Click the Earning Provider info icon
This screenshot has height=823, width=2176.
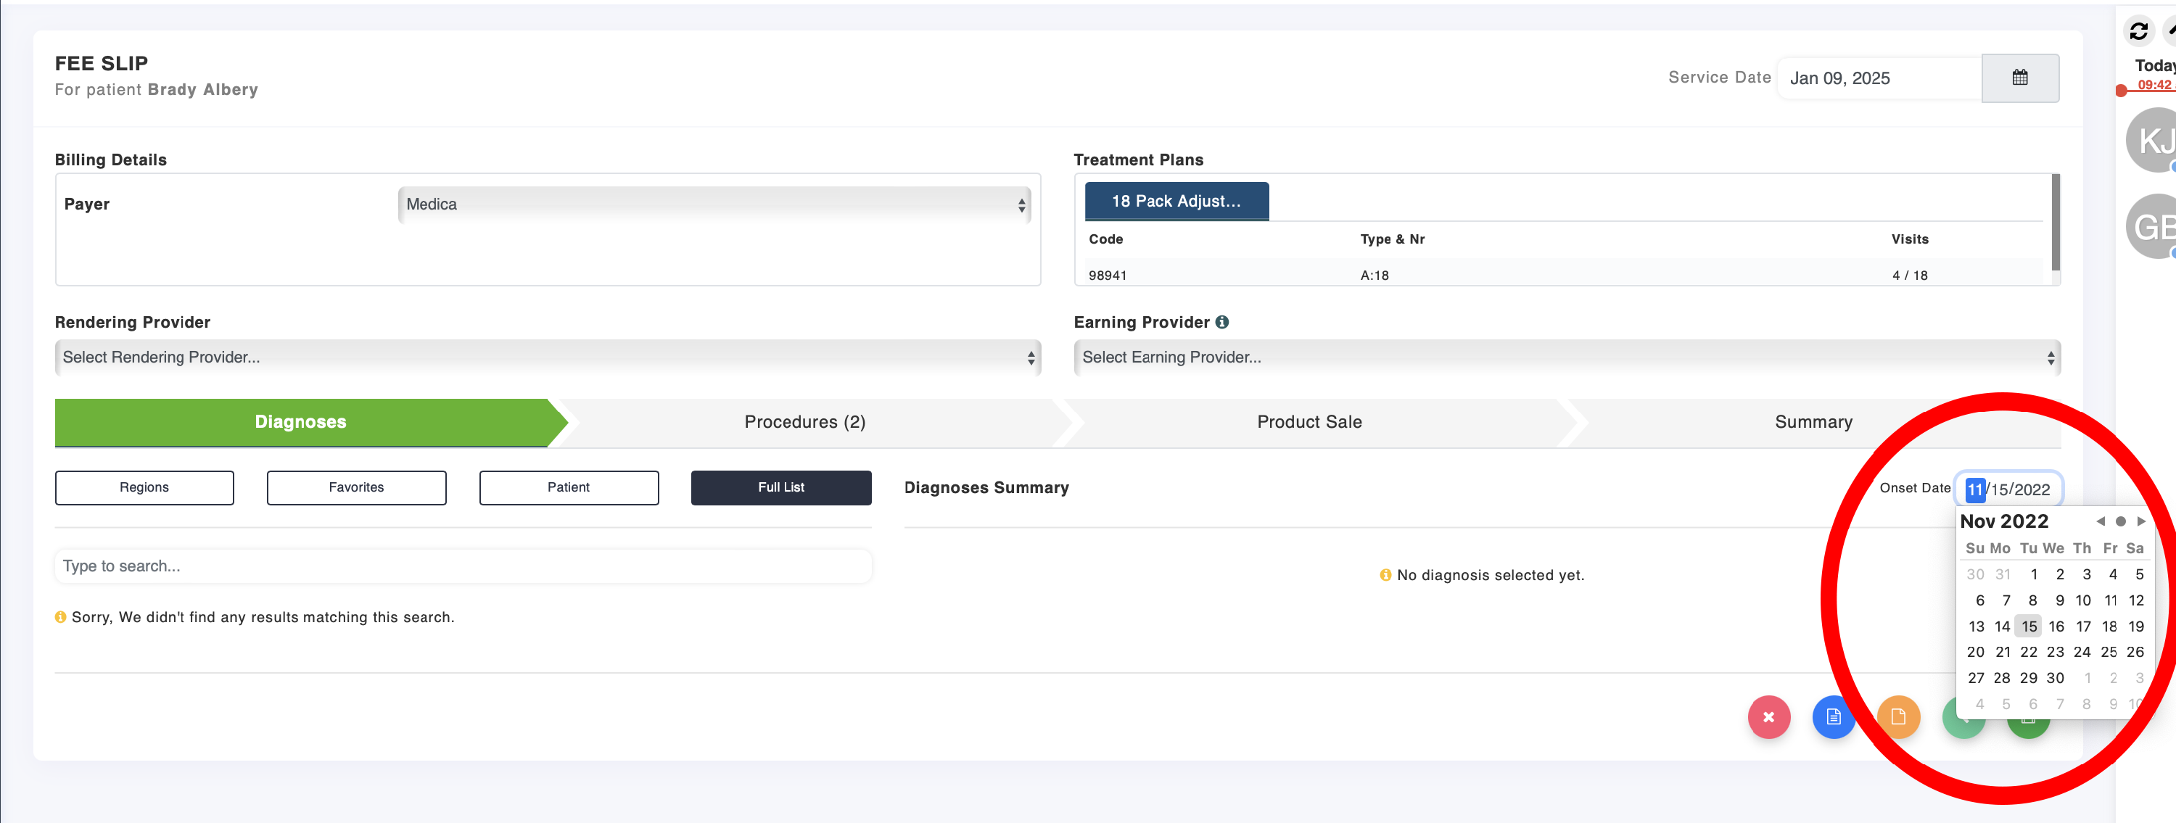tap(1221, 322)
